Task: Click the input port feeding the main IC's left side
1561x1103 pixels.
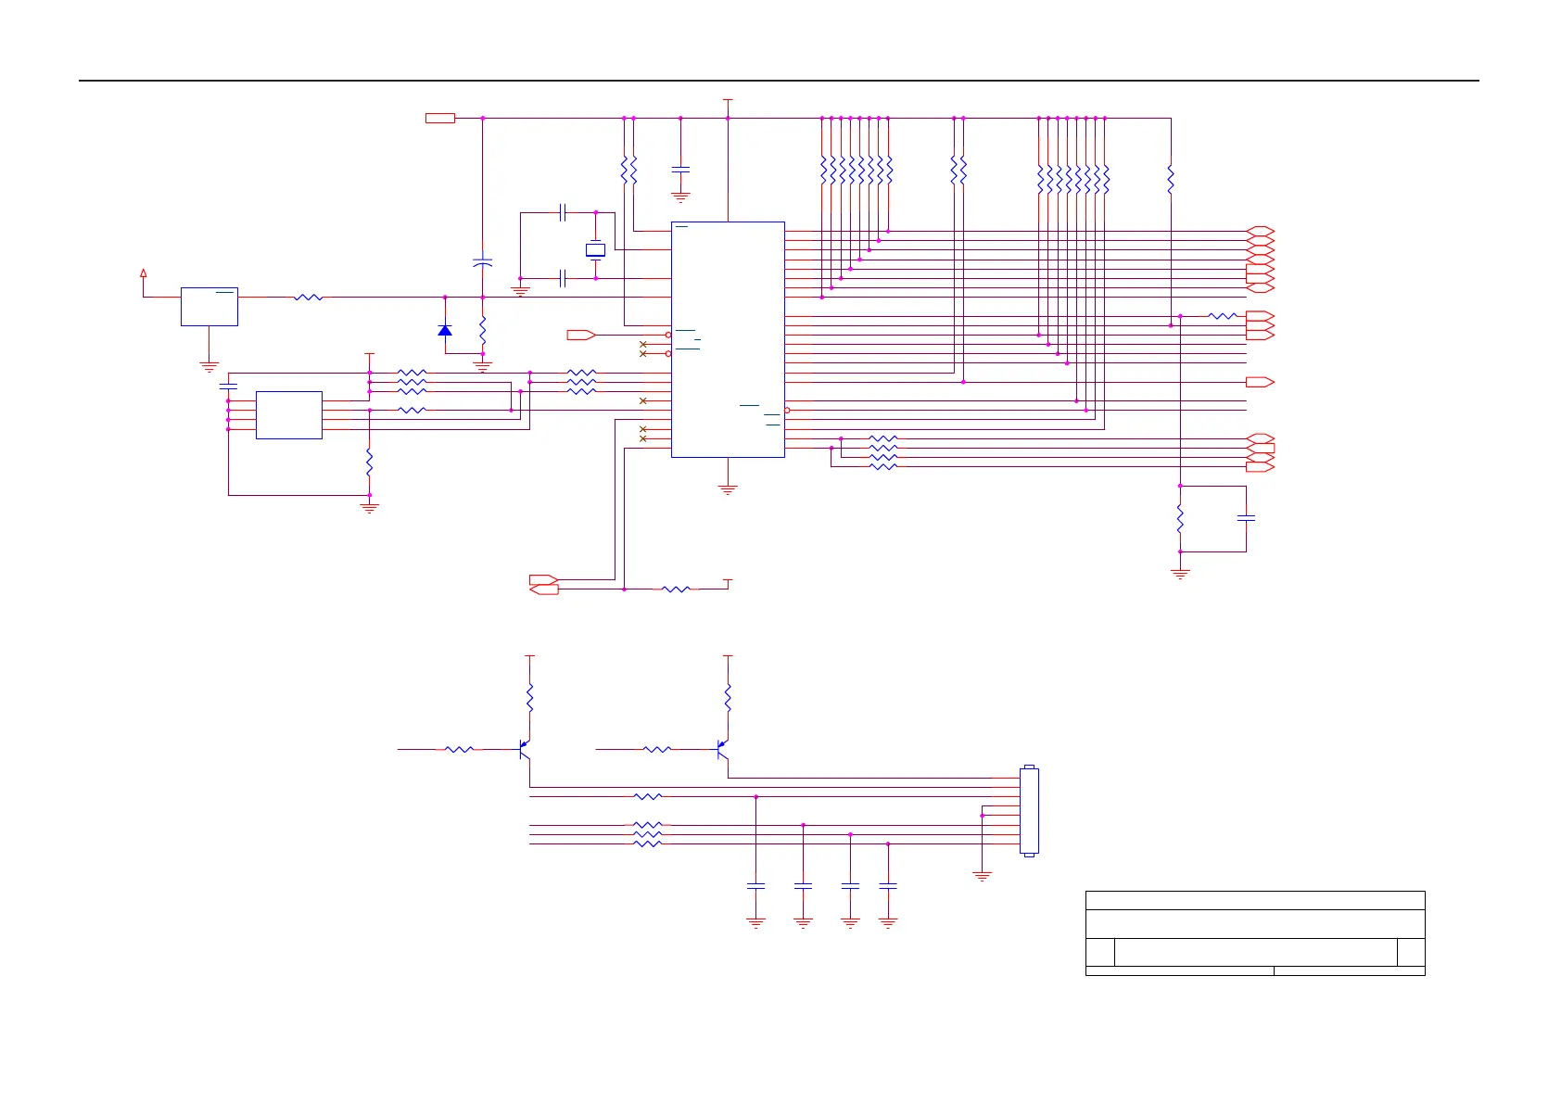Action: pyautogui.click(x=581, y=335)
